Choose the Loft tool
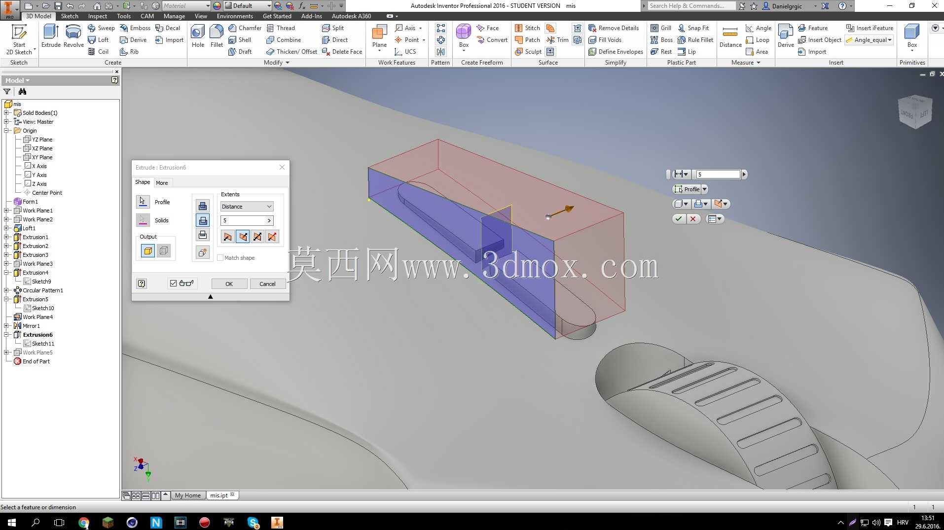 [x=98, y=40]
